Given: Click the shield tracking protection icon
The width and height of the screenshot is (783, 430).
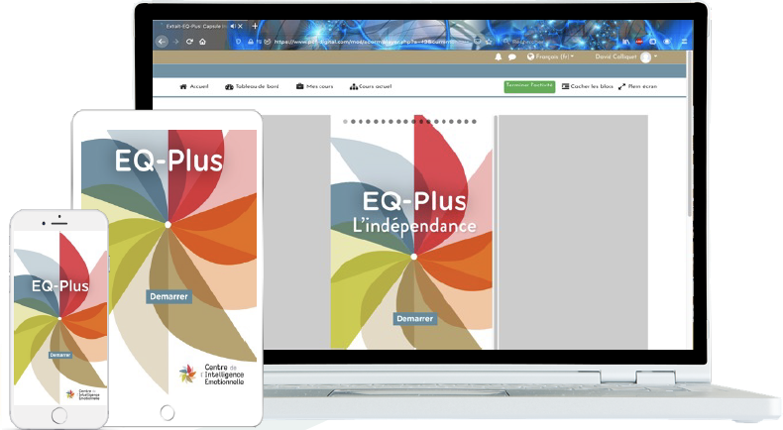Looking at the screenshot, I should [x=239, y=42].
